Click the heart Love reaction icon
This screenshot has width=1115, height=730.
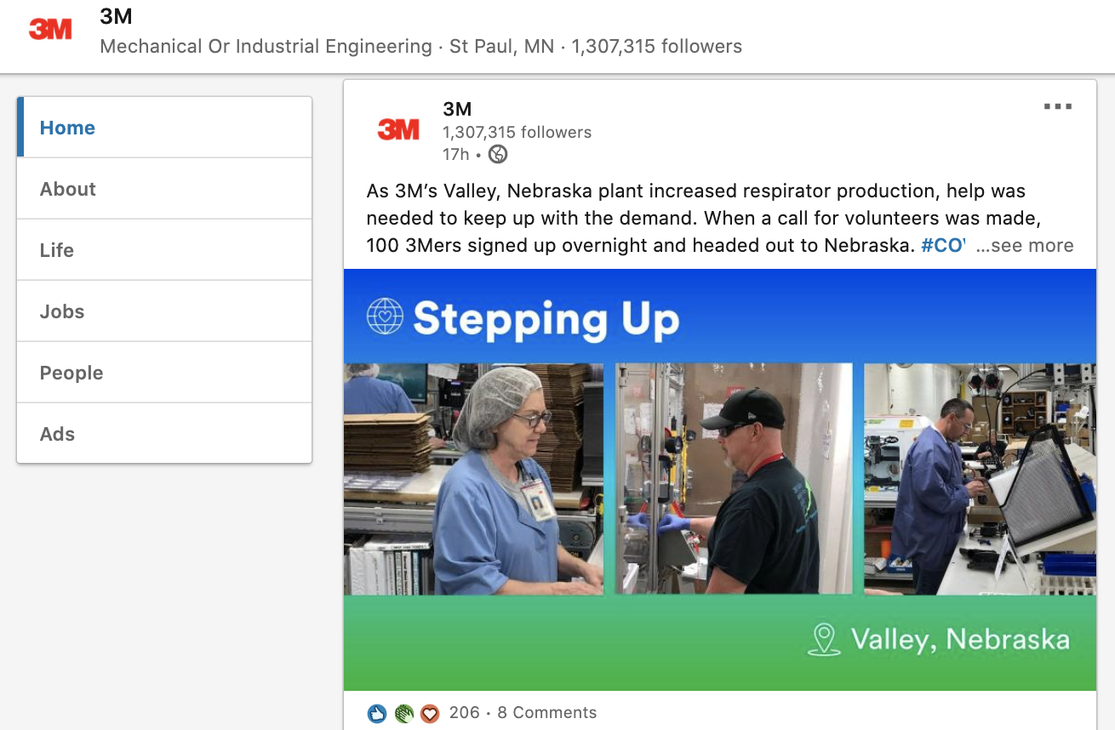(x=430, y=713)
